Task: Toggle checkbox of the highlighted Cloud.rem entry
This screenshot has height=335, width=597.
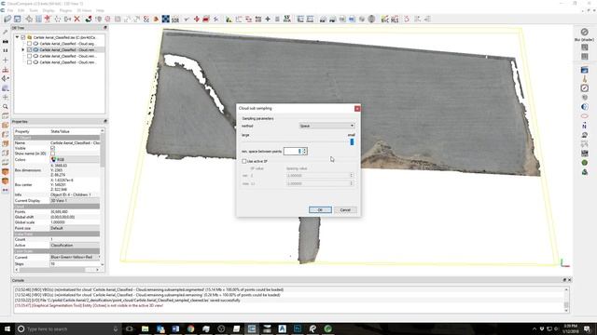Action: tap(29, 49)
